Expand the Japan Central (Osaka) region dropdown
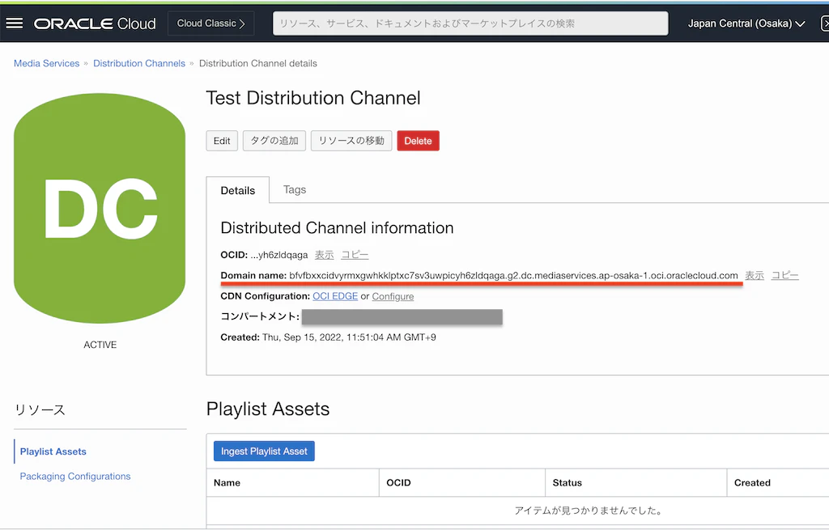This screenshot has width=829, height=530. click(746, 23)
